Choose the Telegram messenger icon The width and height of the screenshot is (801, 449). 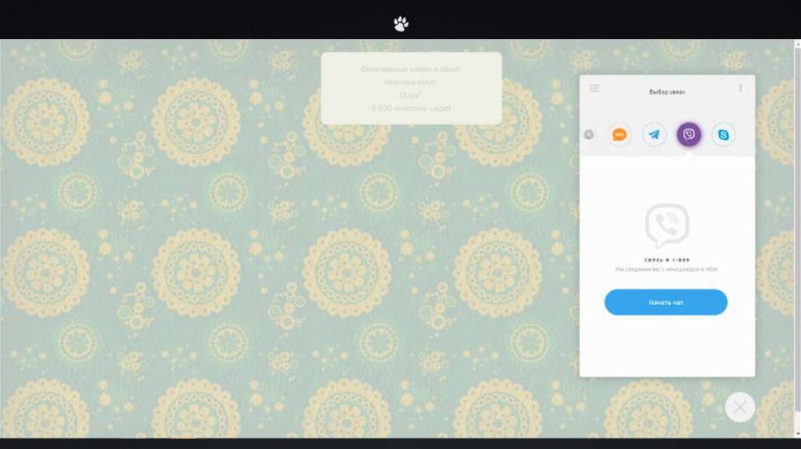click(x=654, y=135)
